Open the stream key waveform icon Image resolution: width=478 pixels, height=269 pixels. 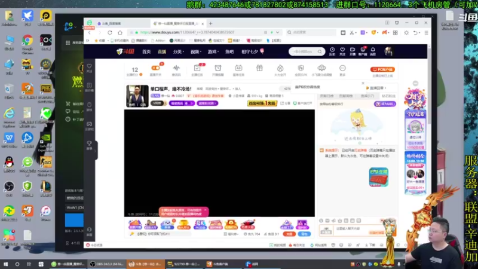[176, 68]
